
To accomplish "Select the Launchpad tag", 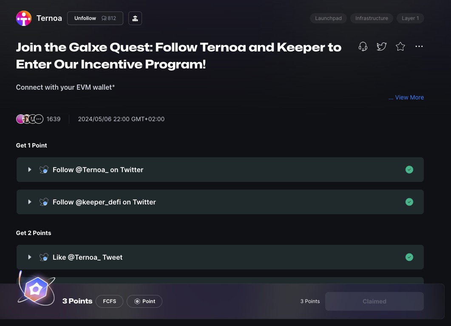I will pyautogui.click(x=328, y=18).
